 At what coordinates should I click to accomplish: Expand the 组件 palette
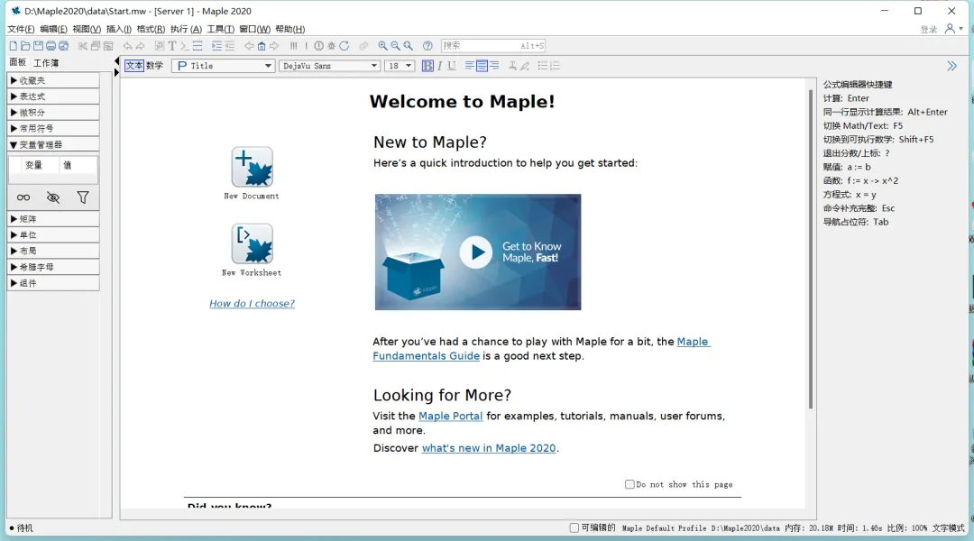tap(53, 283)
